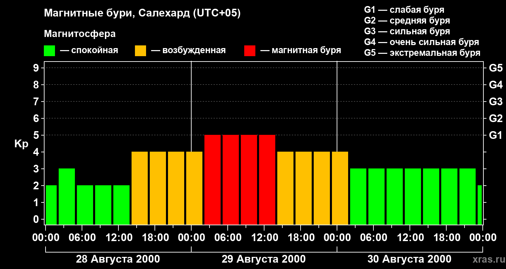The height and width of the screenshot is (269, 506).
Task: Click the Kp axis value 8
Action: tap(37, 85)
